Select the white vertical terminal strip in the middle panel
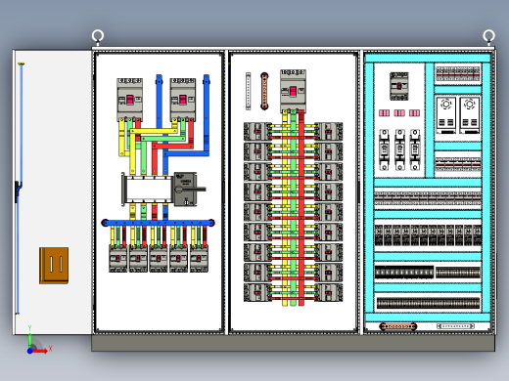The width and height of the screenshot is (509, 381). tap(249, 91)
